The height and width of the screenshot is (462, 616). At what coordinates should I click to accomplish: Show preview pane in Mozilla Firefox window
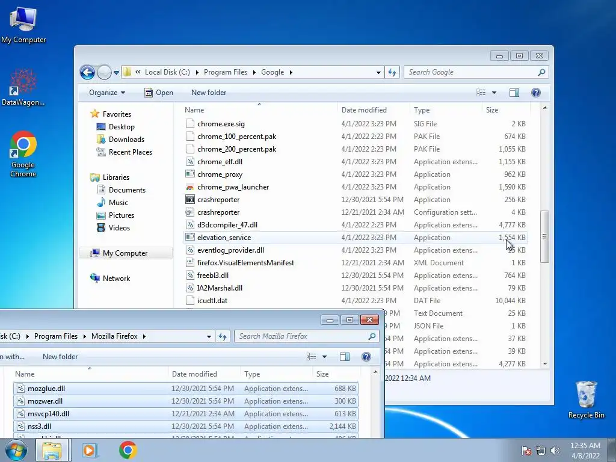point(345,357)
